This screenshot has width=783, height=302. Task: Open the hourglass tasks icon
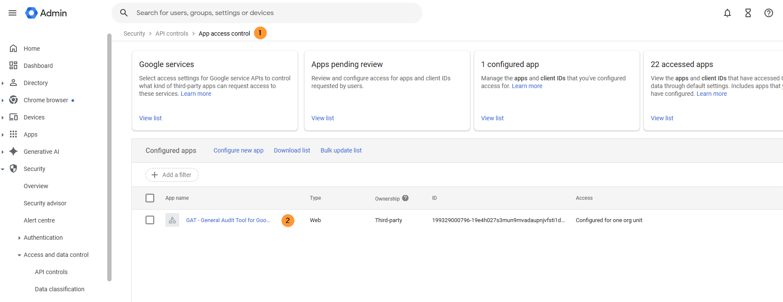[748, 13]
